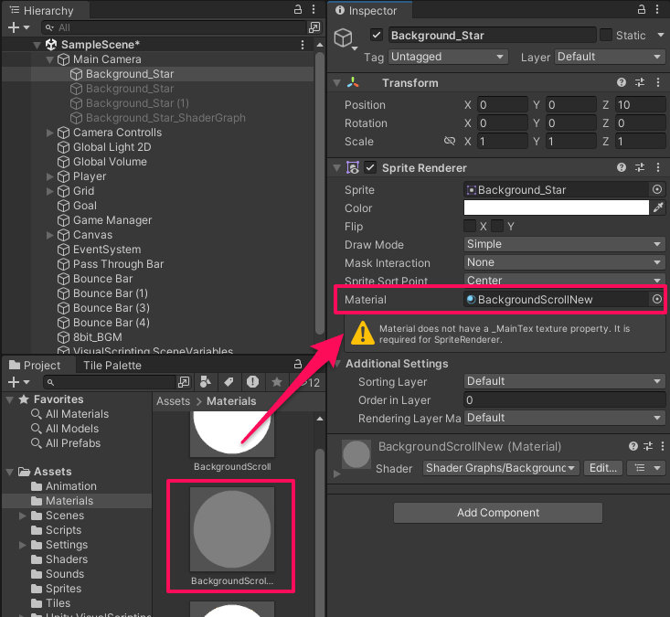Open Transform preset selector icon
This screenshot has width=670, height=617.
tap(640, 82)
